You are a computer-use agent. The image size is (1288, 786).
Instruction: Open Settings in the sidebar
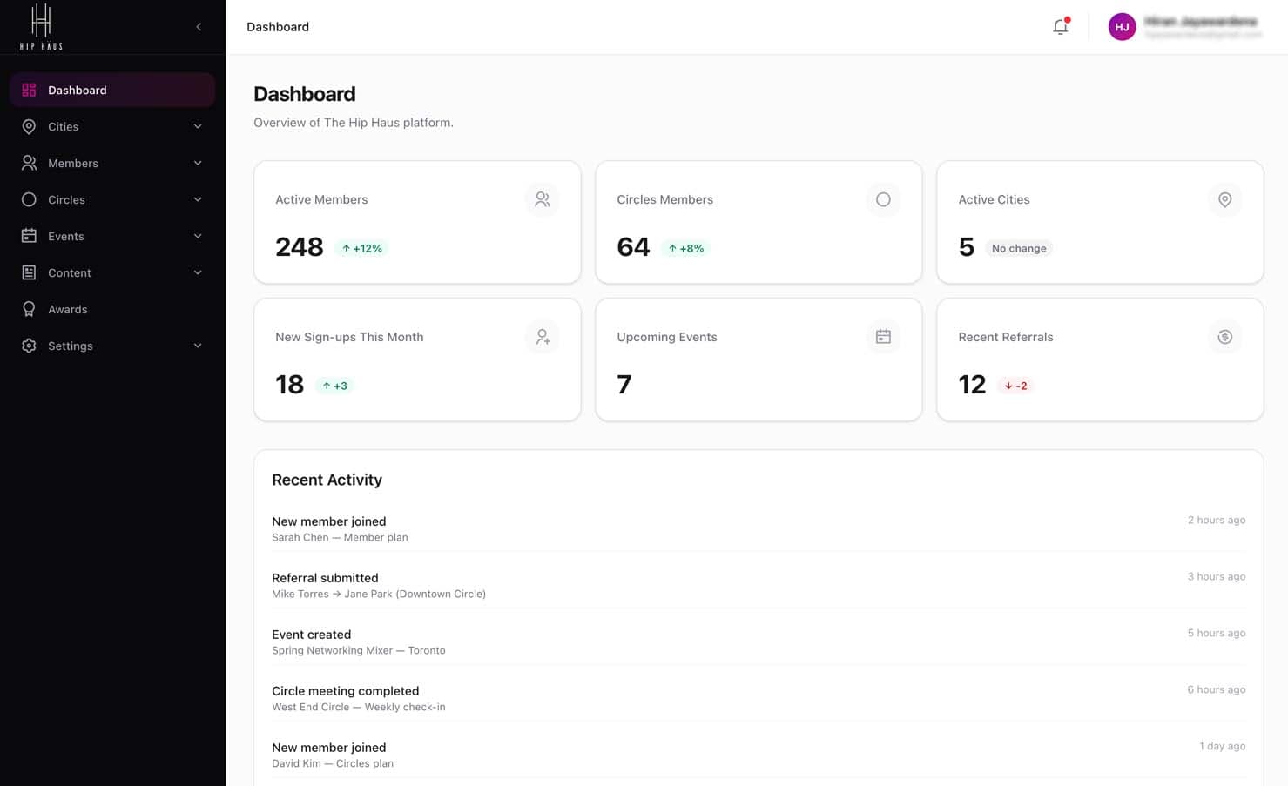tap(112, 346)
